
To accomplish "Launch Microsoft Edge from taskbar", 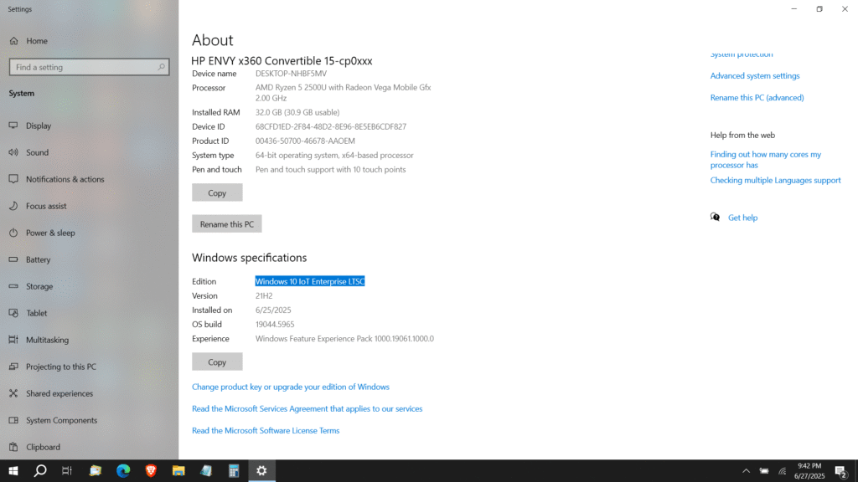I will 123,470.
